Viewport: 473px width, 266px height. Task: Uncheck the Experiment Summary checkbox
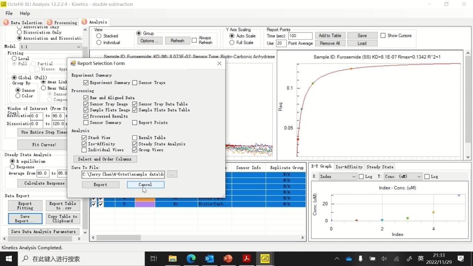tap(86, 83)
